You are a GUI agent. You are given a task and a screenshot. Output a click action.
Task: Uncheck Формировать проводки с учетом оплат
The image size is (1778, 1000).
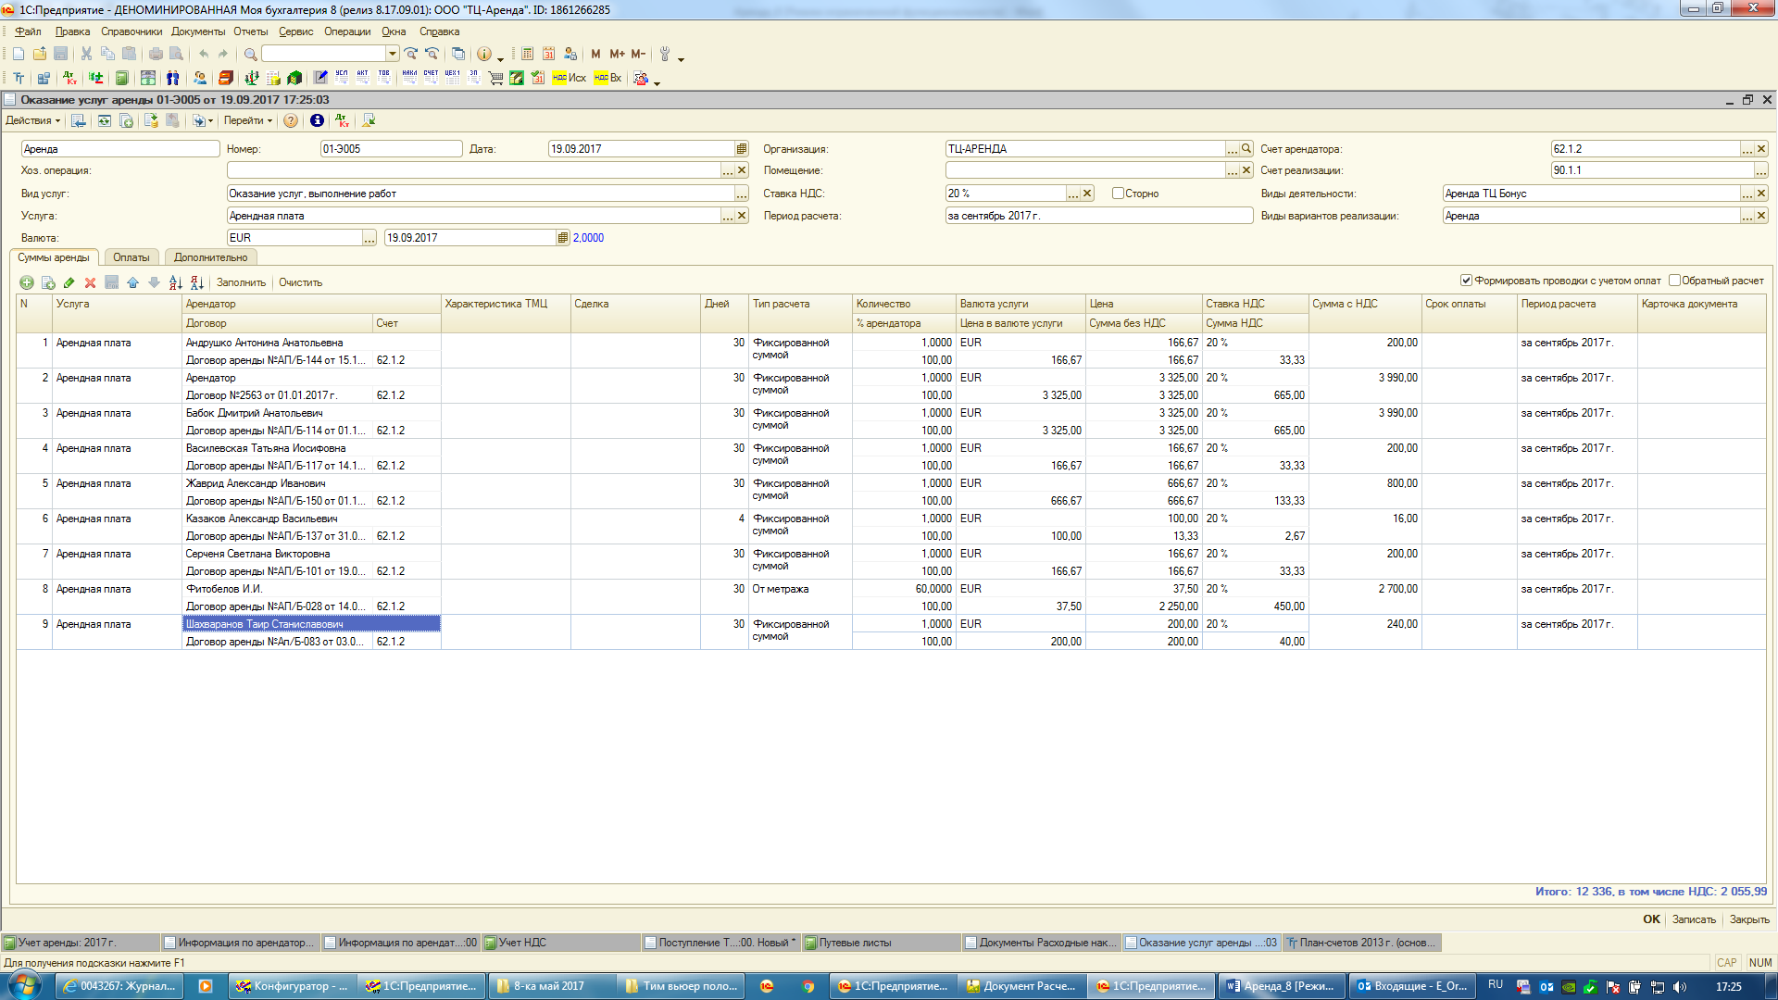pos(1466,281)
